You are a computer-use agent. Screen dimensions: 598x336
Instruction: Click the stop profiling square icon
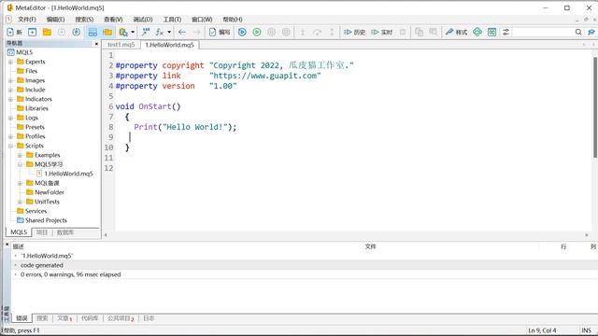pyautogui.click(x=403, y=33)
